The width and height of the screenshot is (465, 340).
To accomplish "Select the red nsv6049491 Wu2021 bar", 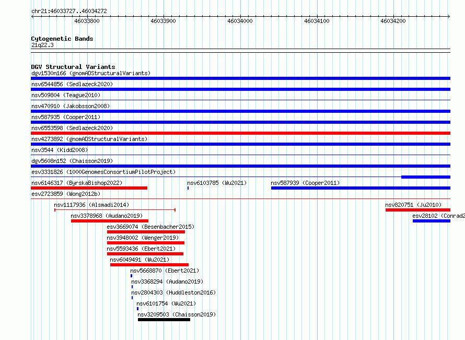I will tap(149, 265).
